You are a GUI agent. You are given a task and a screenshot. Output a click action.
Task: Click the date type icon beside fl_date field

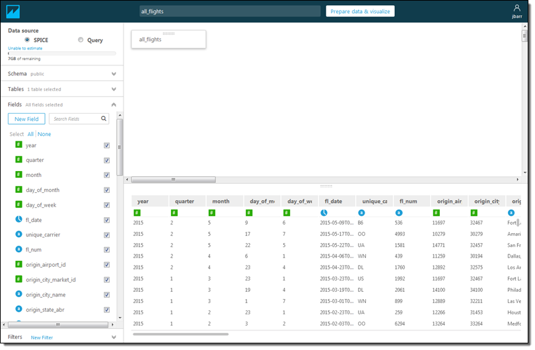point(18,219)
